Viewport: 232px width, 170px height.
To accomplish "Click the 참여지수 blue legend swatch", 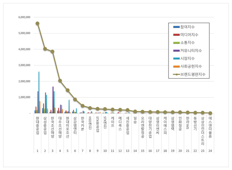I will 176,27.
